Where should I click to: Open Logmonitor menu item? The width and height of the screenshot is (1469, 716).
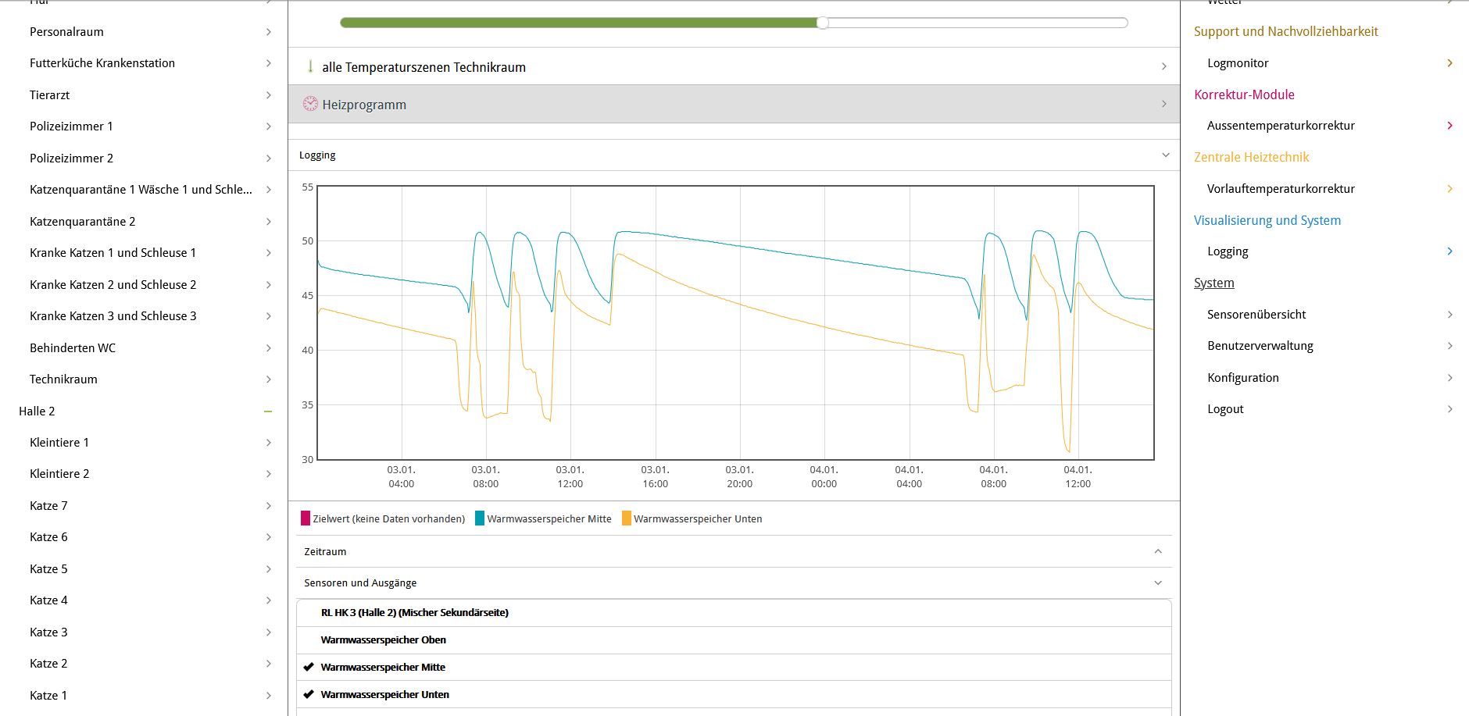click(1238, 62)
